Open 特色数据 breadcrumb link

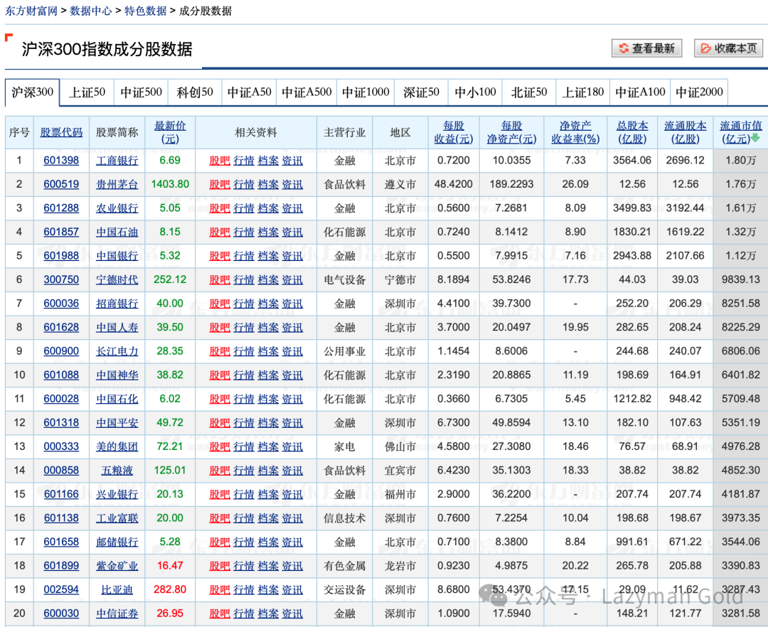[146, 11]
